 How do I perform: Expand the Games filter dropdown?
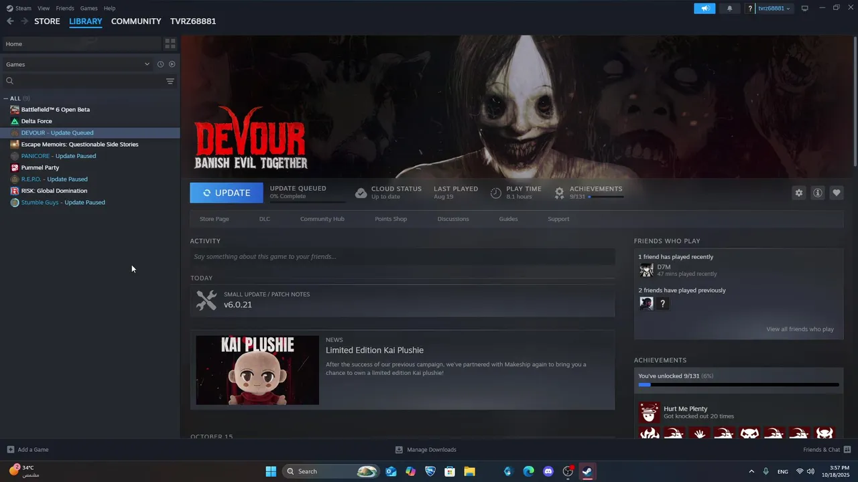[x=147, y=64]
